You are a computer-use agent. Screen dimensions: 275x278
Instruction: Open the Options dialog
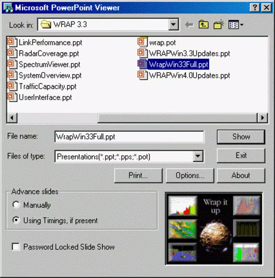[x=190, y=175]
